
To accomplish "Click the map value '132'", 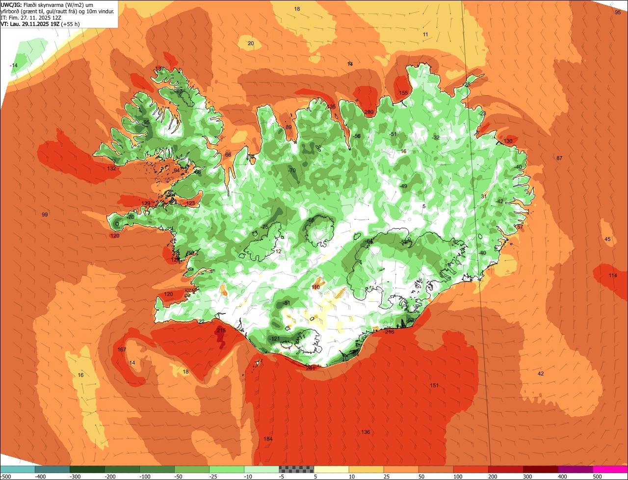I will 111,168.
